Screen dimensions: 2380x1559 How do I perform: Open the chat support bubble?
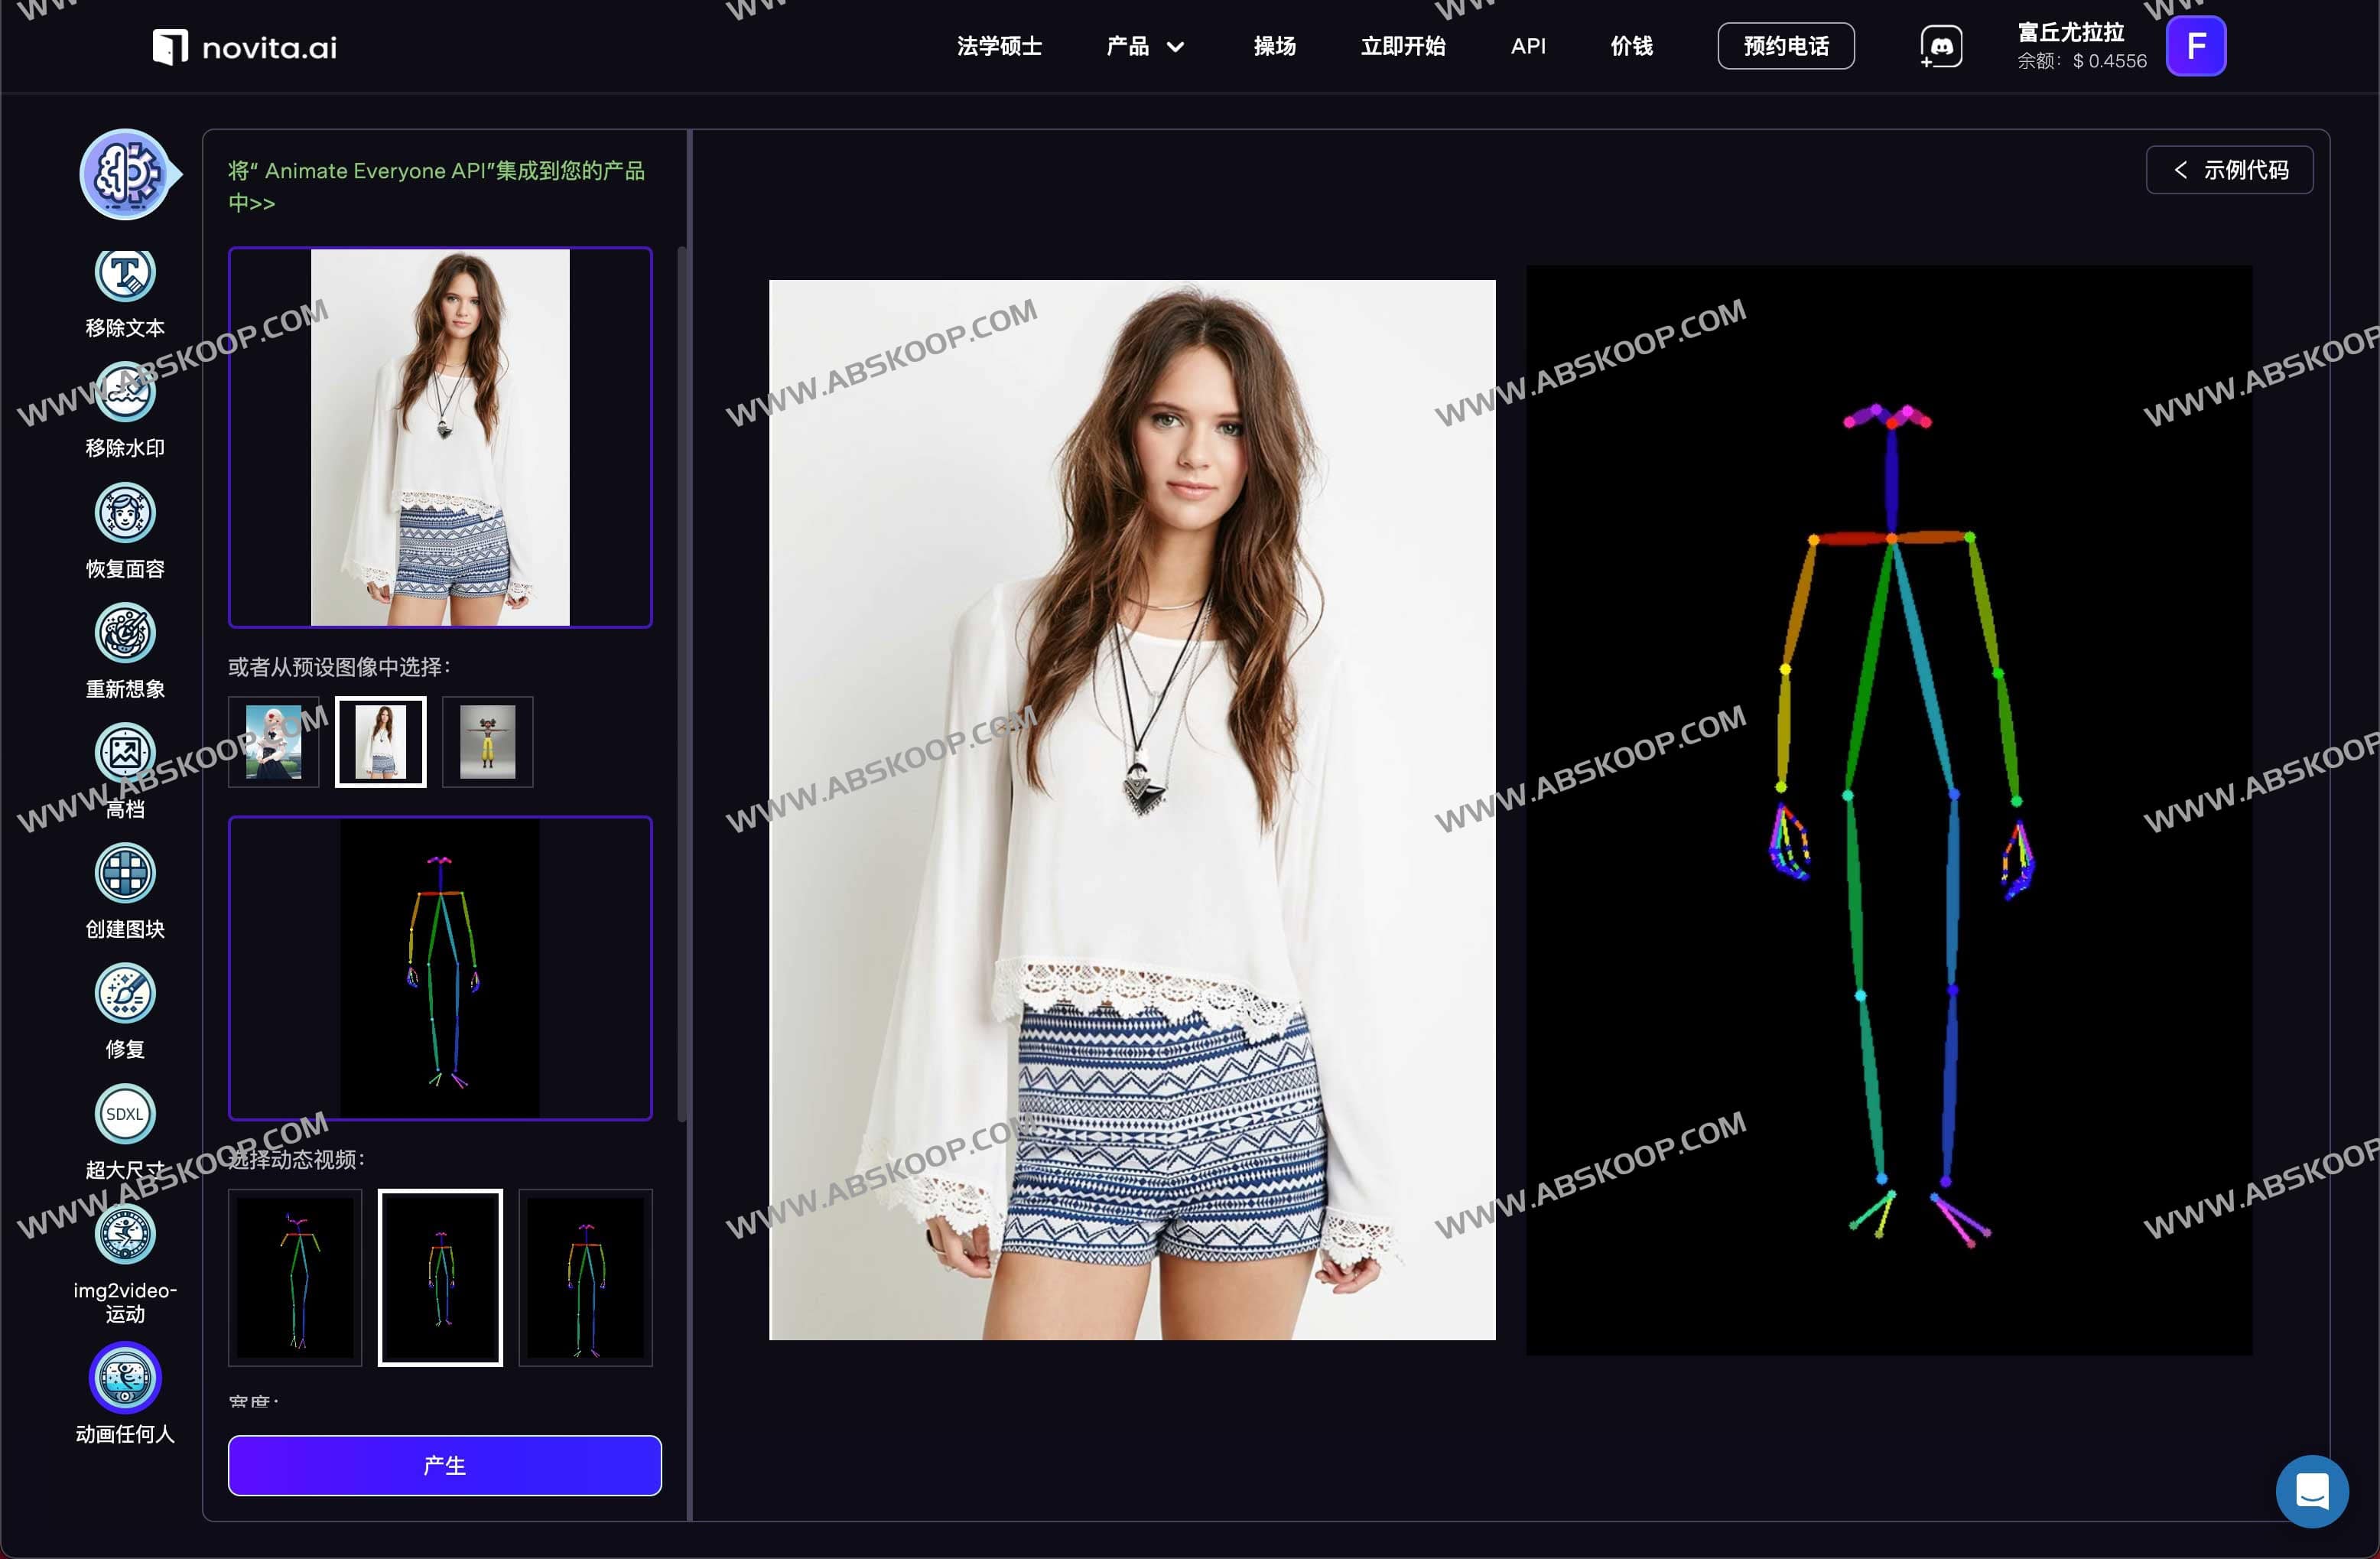pos(2311,1491)
